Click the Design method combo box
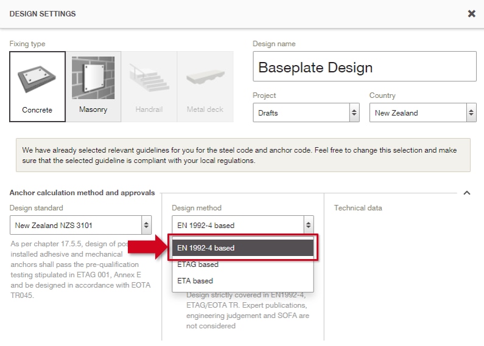Viewport: 484px width, 346px height. [242, 225]
